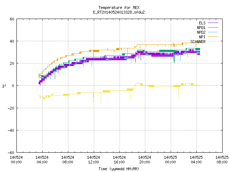Click the x-axis label '140524 12:00'
Screen dimensions: 229x172
pos(93,160)
